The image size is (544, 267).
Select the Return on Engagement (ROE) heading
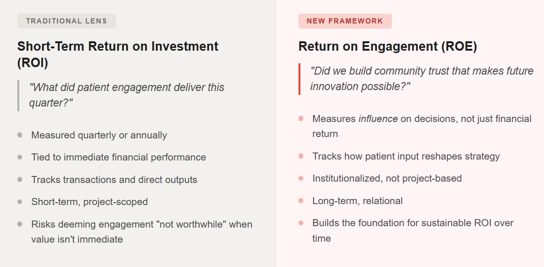click(388, 46)
